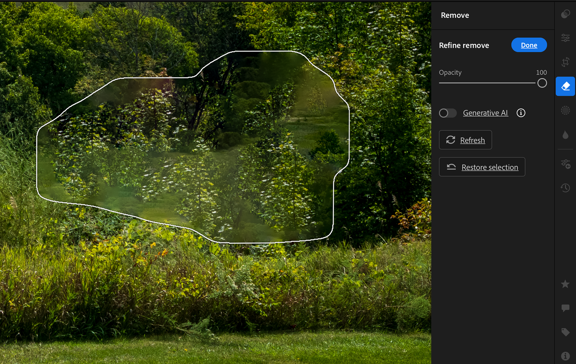Open the comments panel icon

(x=565, y=308)
